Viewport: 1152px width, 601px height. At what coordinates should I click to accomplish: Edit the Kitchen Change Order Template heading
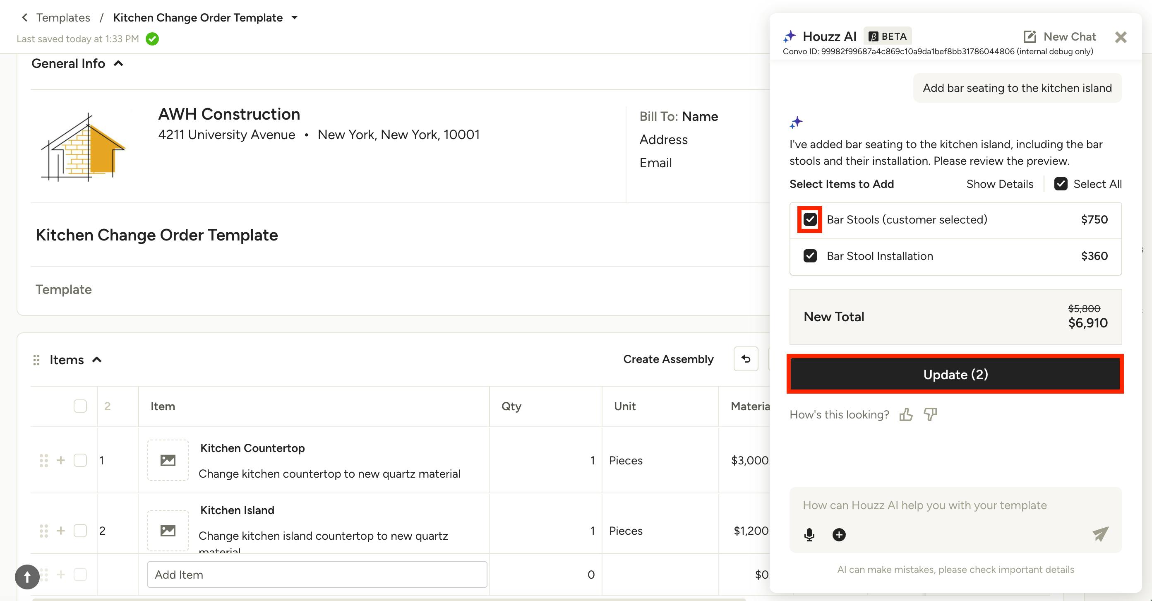(x=157, y=235)
